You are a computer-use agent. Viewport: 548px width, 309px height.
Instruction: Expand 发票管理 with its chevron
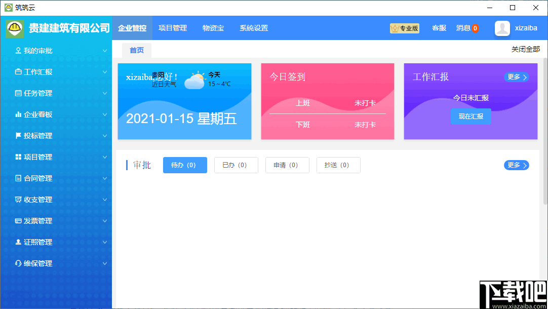pos(104,221)
